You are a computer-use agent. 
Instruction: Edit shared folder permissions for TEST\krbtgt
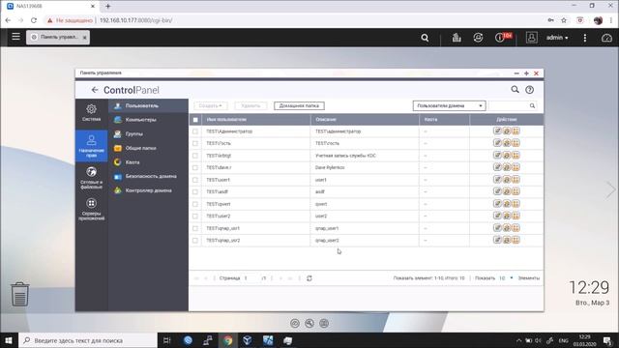[516, 156]
